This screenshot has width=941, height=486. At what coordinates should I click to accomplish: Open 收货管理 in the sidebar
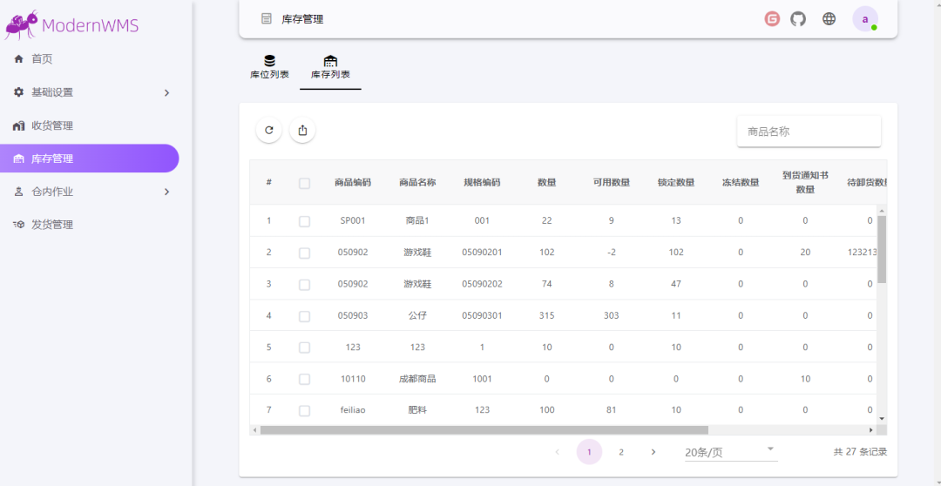[90, 126]
